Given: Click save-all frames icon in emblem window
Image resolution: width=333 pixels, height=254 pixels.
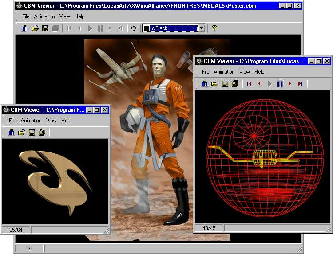Looking at the screenshot, I should pyautogui.click(x=42, y=133).
